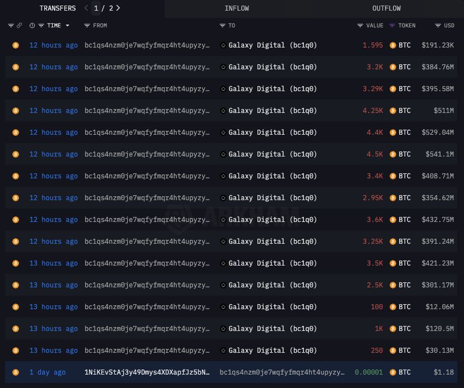
Task: Click BTC token icon on $12.06M row
Action: [x=393, y=307]
